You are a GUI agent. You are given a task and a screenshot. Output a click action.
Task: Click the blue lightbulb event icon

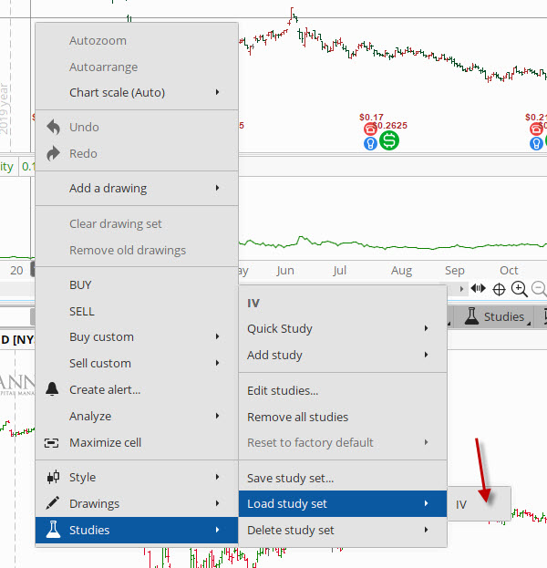pyautogui.click(x=370, y=144)
